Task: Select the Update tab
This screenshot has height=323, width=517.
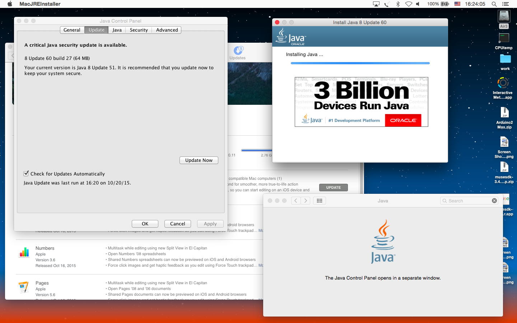Action: (x=97, y=30)
